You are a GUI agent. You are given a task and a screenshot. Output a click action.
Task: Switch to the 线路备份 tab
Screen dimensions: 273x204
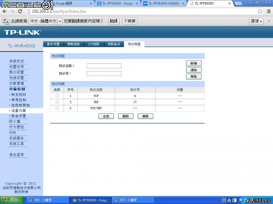coord(114,44)
